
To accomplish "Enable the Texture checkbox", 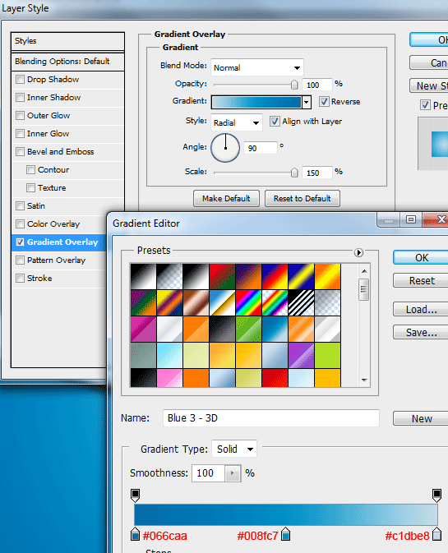I will [30, 187].
